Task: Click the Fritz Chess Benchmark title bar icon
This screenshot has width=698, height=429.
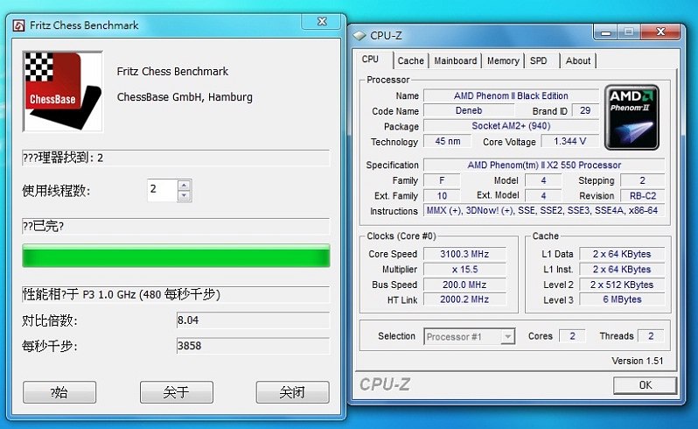Action: (18, 25)
